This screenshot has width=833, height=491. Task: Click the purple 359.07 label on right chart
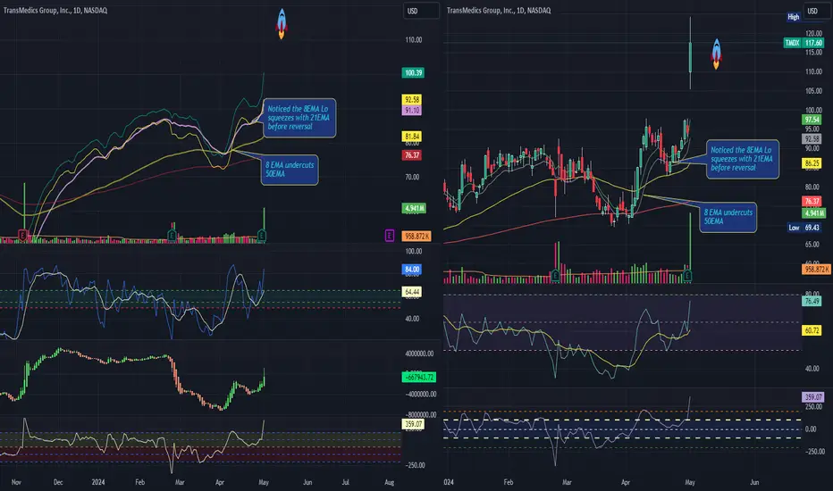point(812,396)
